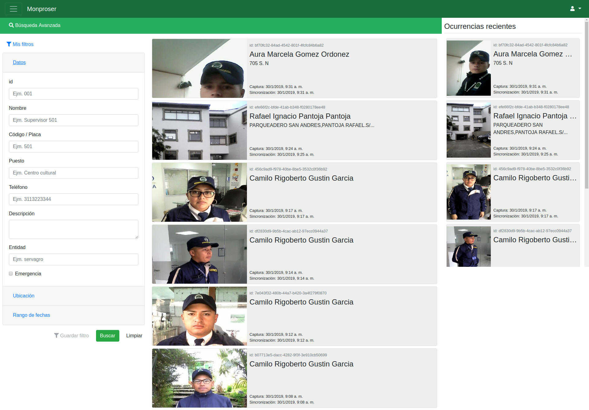This screenshot has width=589, height=410.
Task: Toggle the Emergencia checkbox
Action: point(11,274)
